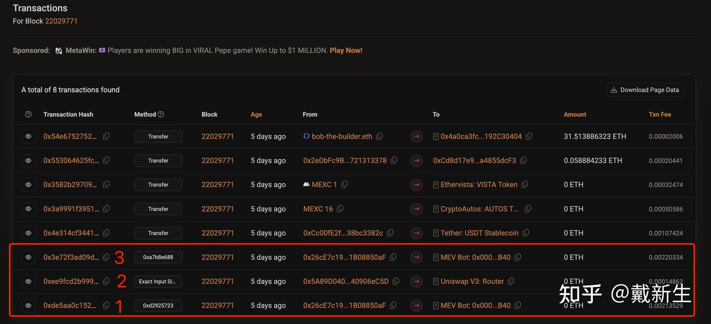Screen dimensions: 711x324
Task: Copy the Tether: USDT Stablecoin address
Action: tap(526, 233)
